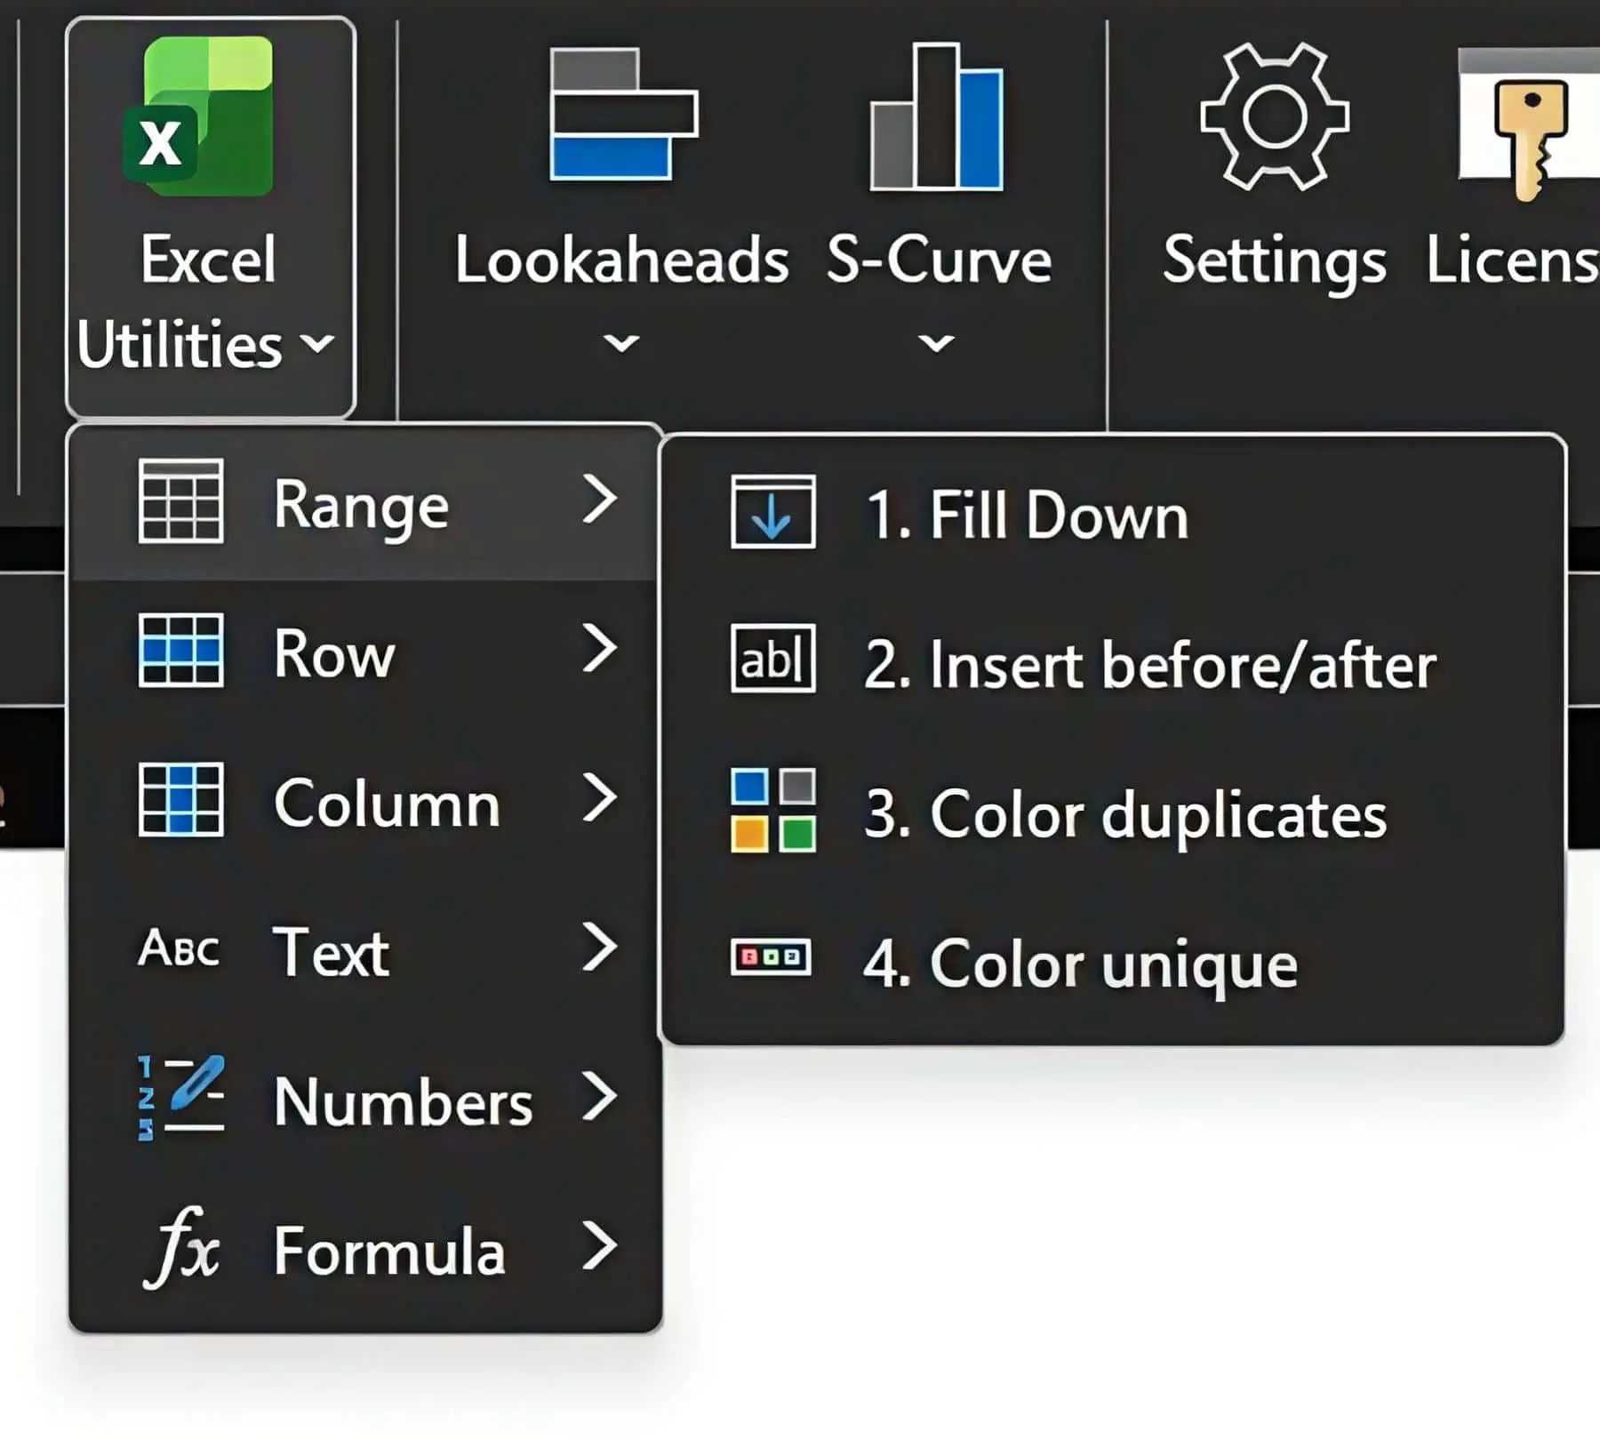Choose '1. Fill Down' option
1600x1440 pixels.
(1027, 516)
